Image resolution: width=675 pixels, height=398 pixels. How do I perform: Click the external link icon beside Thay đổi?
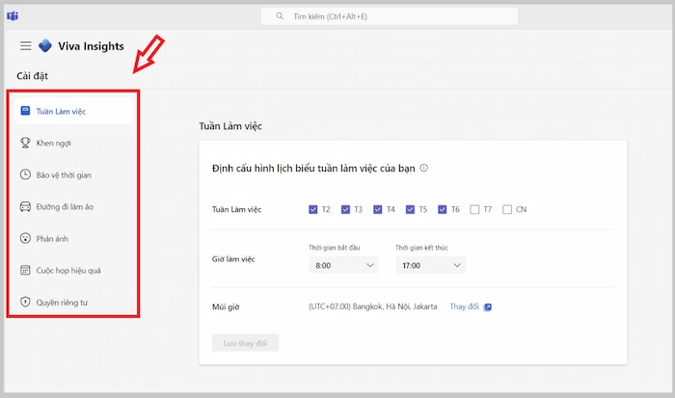click(x=488, y=307)
